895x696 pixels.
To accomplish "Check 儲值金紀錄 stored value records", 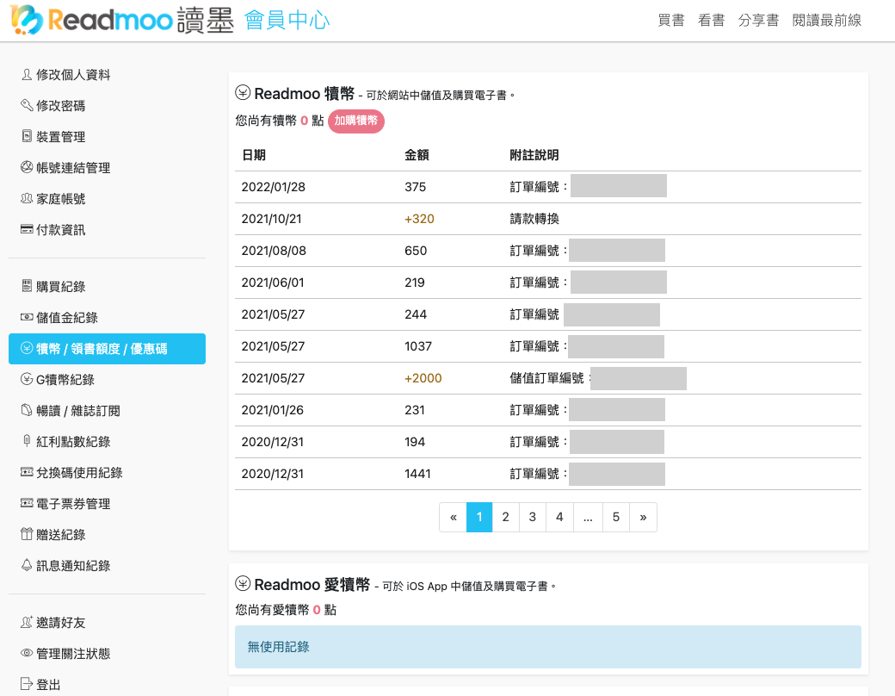I will 65,317.
